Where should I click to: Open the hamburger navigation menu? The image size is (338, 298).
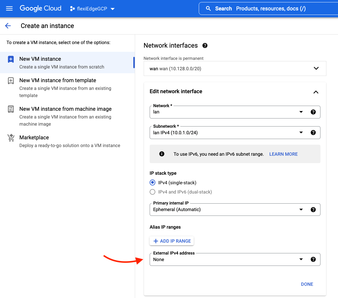(x=9, y=8)
